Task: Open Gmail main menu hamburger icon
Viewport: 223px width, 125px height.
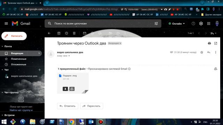Action: pos(6,24)
